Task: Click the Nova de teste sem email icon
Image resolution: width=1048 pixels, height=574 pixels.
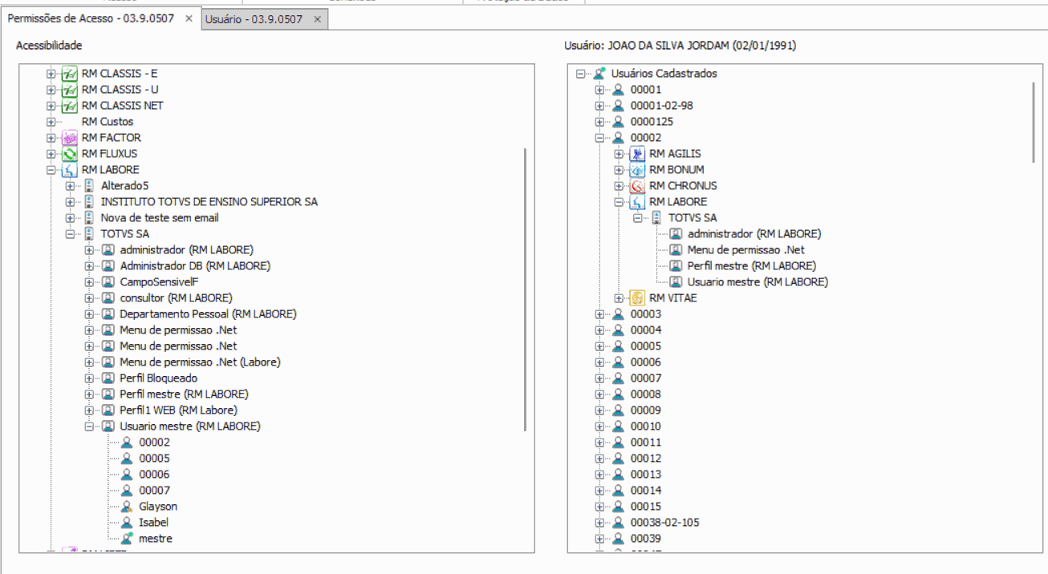Action: click(89, 218)
